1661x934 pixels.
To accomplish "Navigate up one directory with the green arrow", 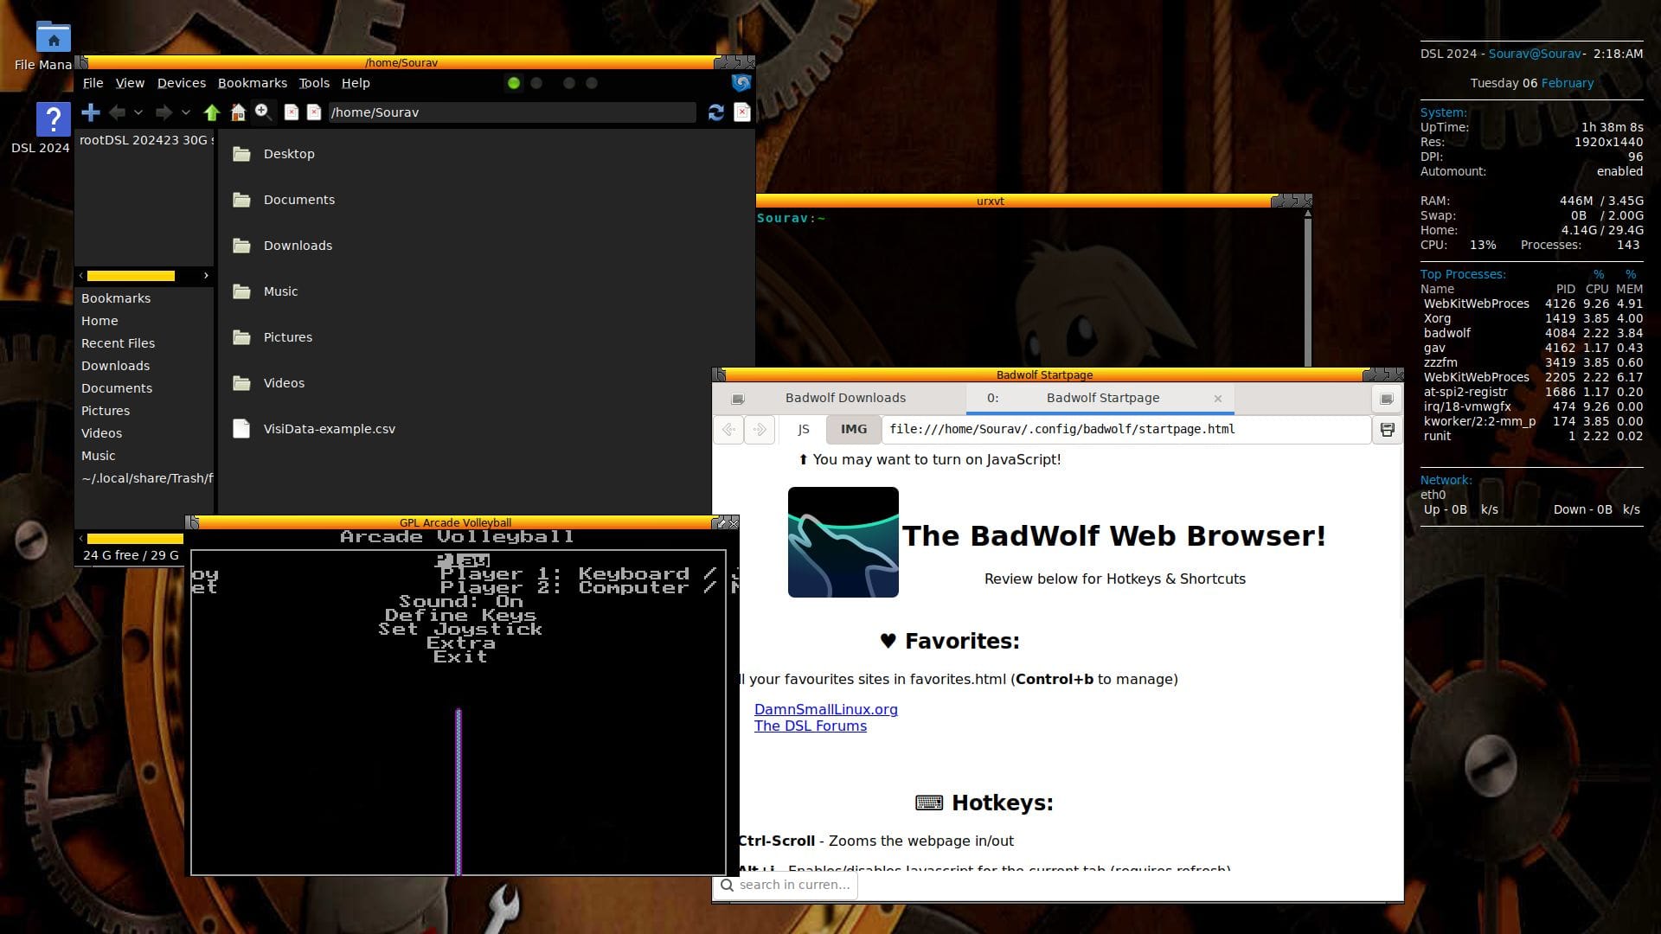I will pos(212,112).
